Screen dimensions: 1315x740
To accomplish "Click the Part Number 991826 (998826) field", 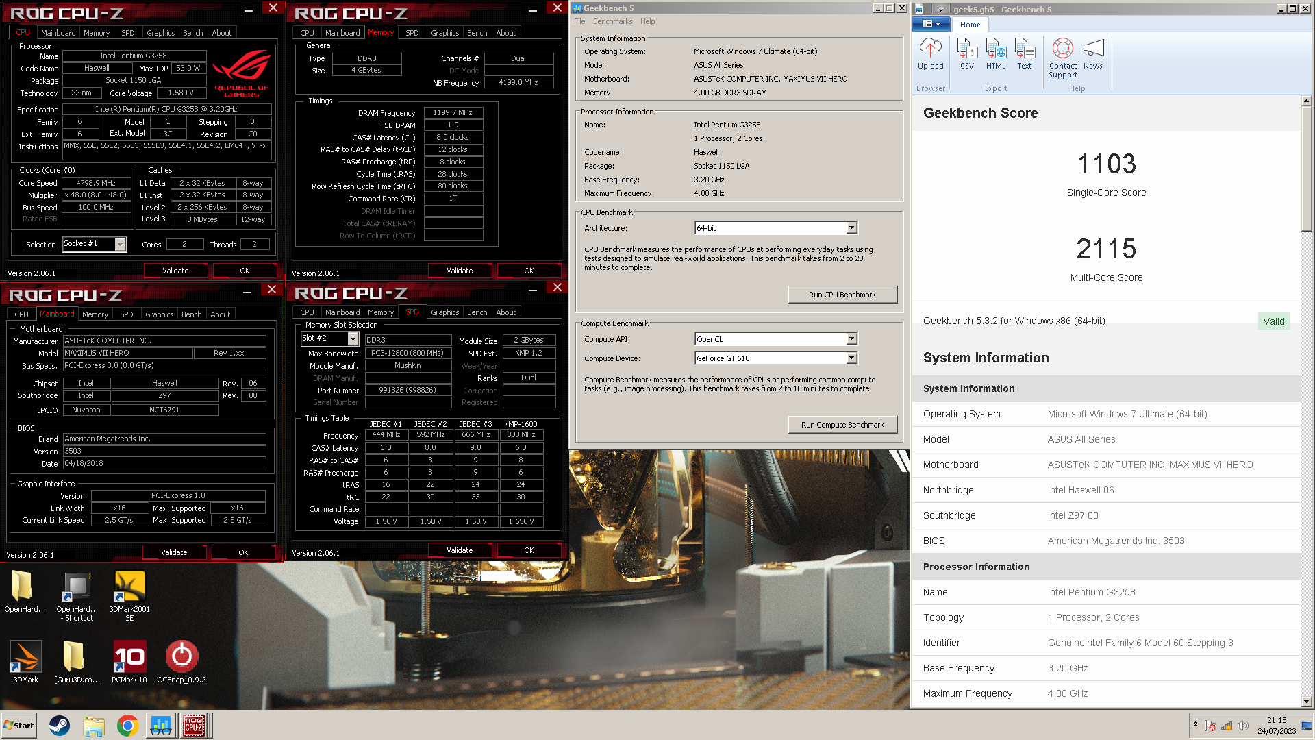I will pyautogui.click(x=408, y=390).
